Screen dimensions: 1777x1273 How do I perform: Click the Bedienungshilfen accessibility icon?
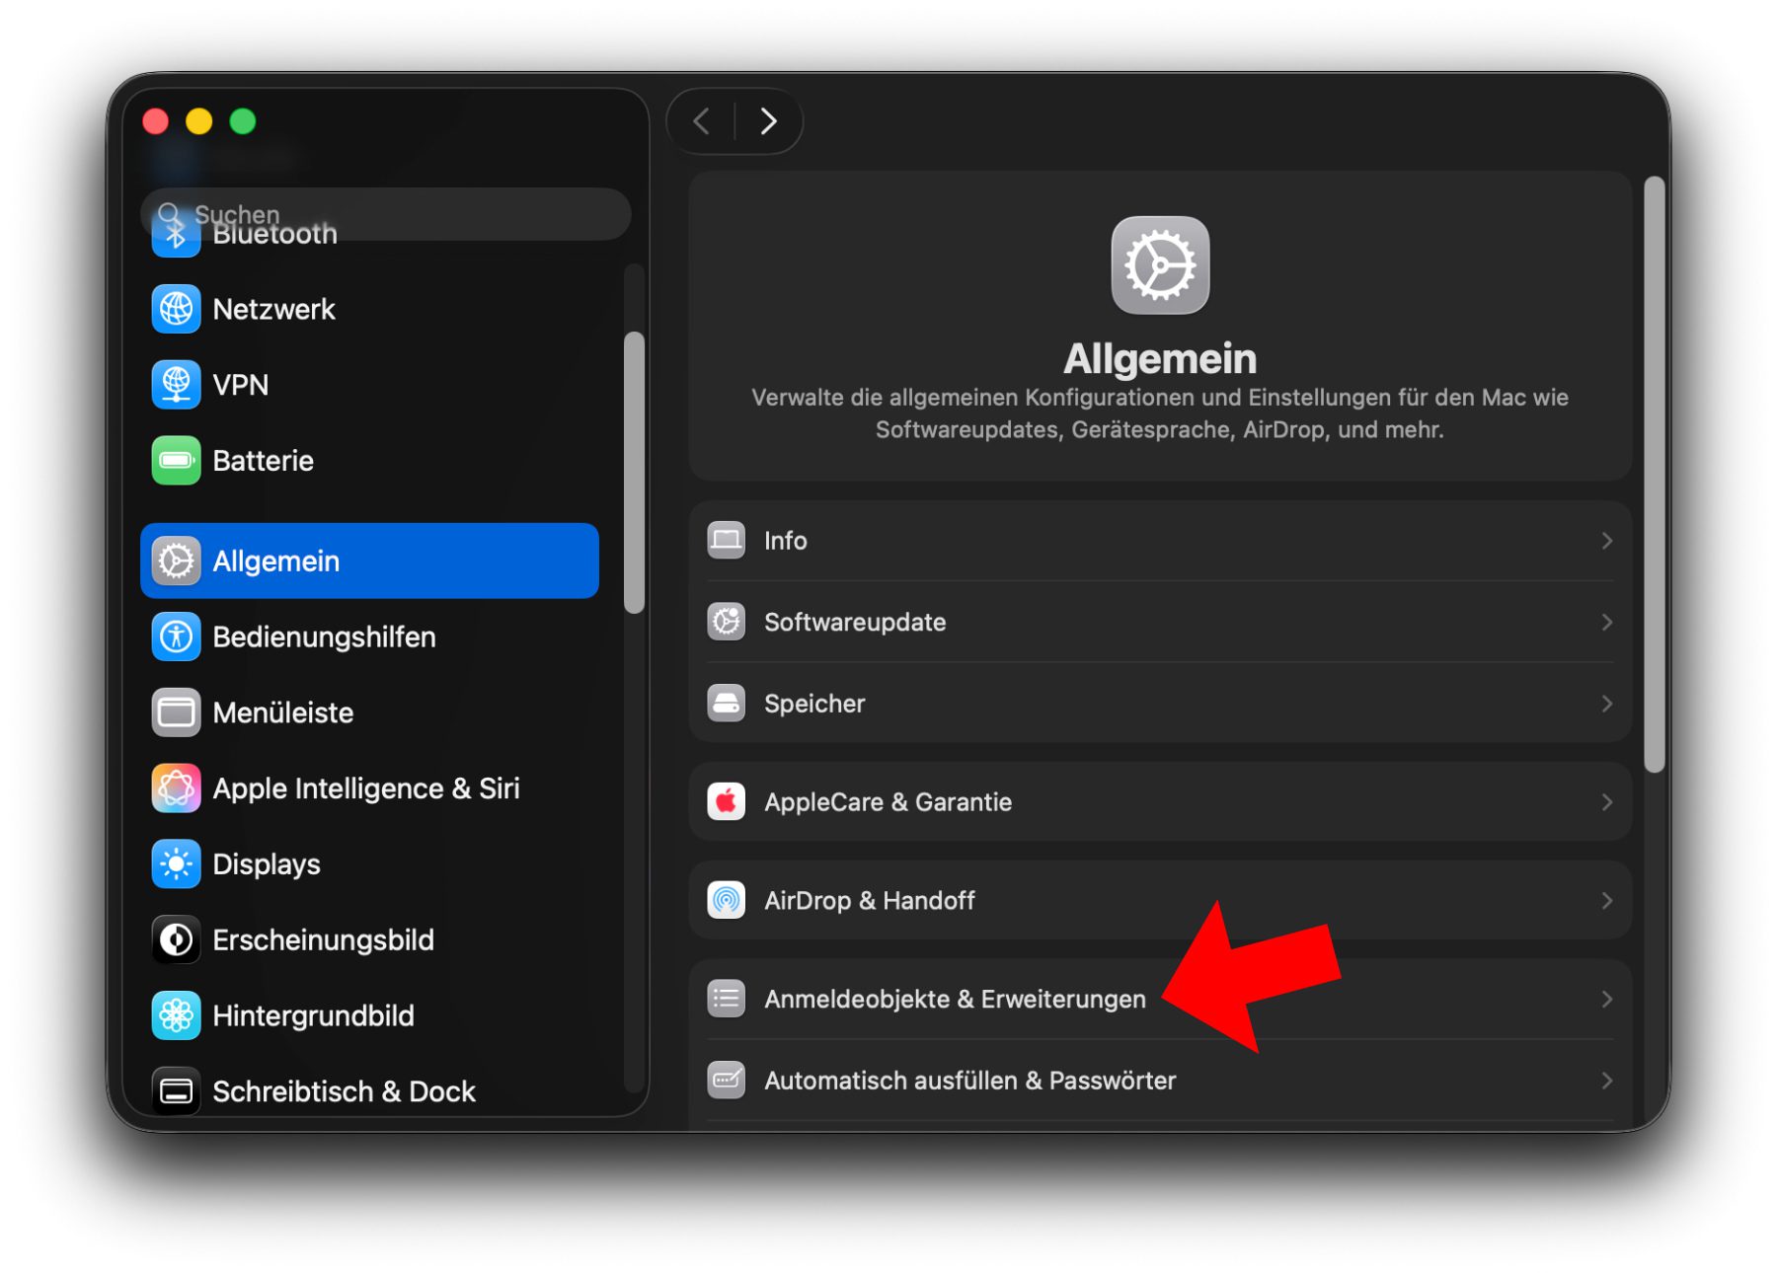[x=176, y=636]
